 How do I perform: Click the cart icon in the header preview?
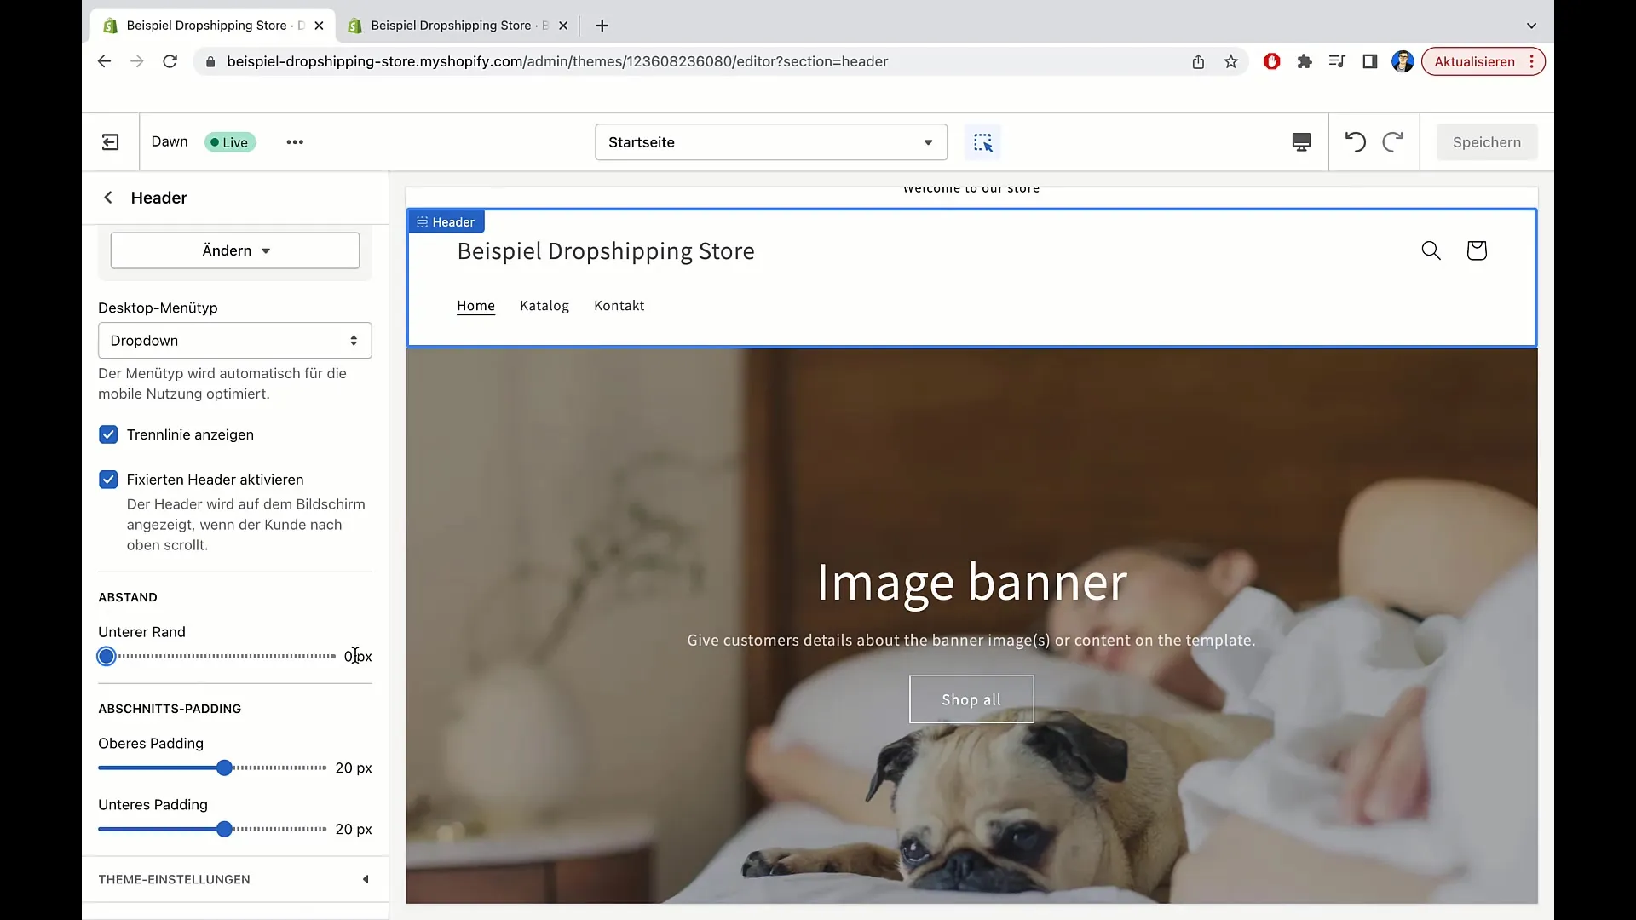[x=1477, y=250]
